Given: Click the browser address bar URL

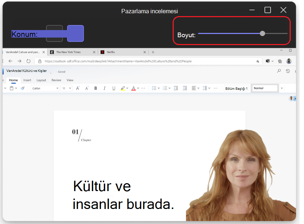Looking at the screenshot, I should coord(118,61).
